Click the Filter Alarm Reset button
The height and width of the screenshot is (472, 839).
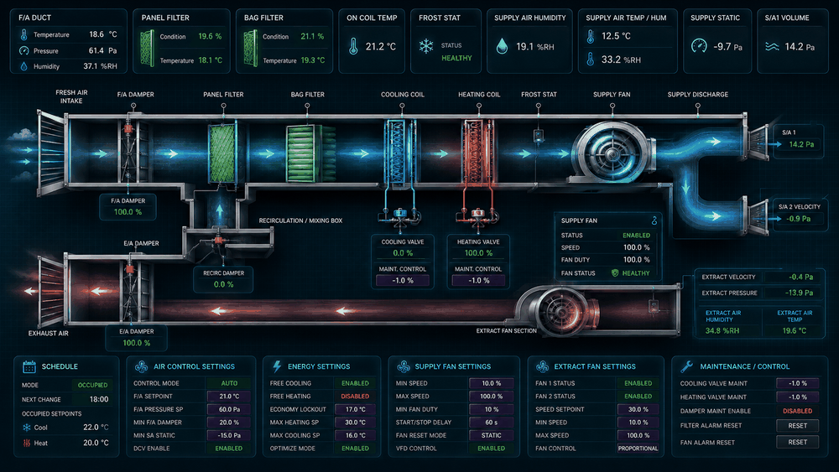pyautogui.click(x=797, y=426)
